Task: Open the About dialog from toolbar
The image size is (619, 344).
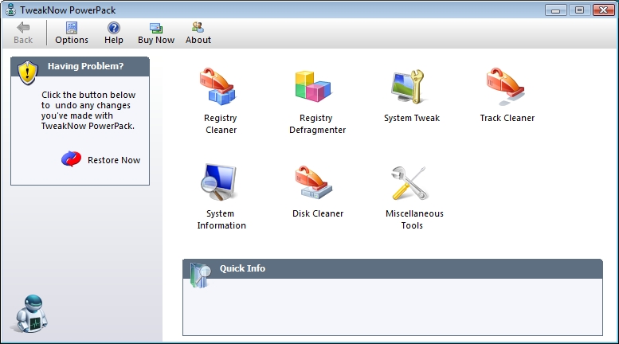Action: (198, 33)
